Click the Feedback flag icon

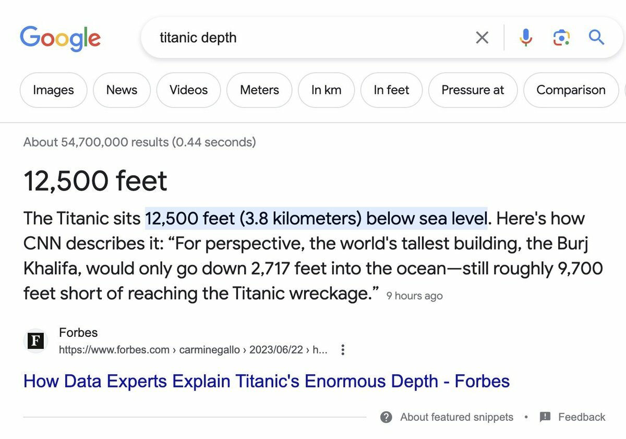[x=545, y=417]
